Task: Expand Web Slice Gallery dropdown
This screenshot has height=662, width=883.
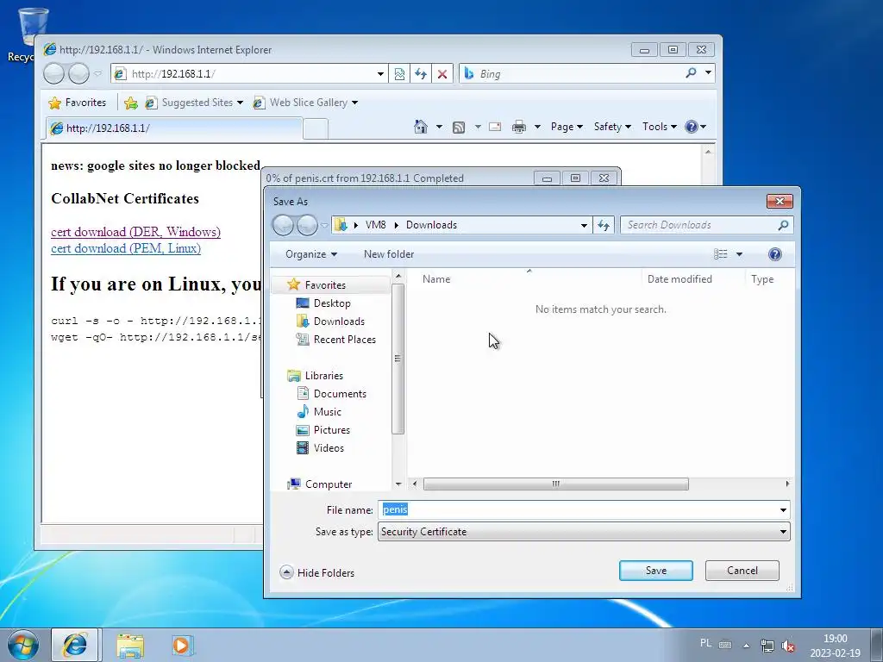Action: (x=354, y=103)
